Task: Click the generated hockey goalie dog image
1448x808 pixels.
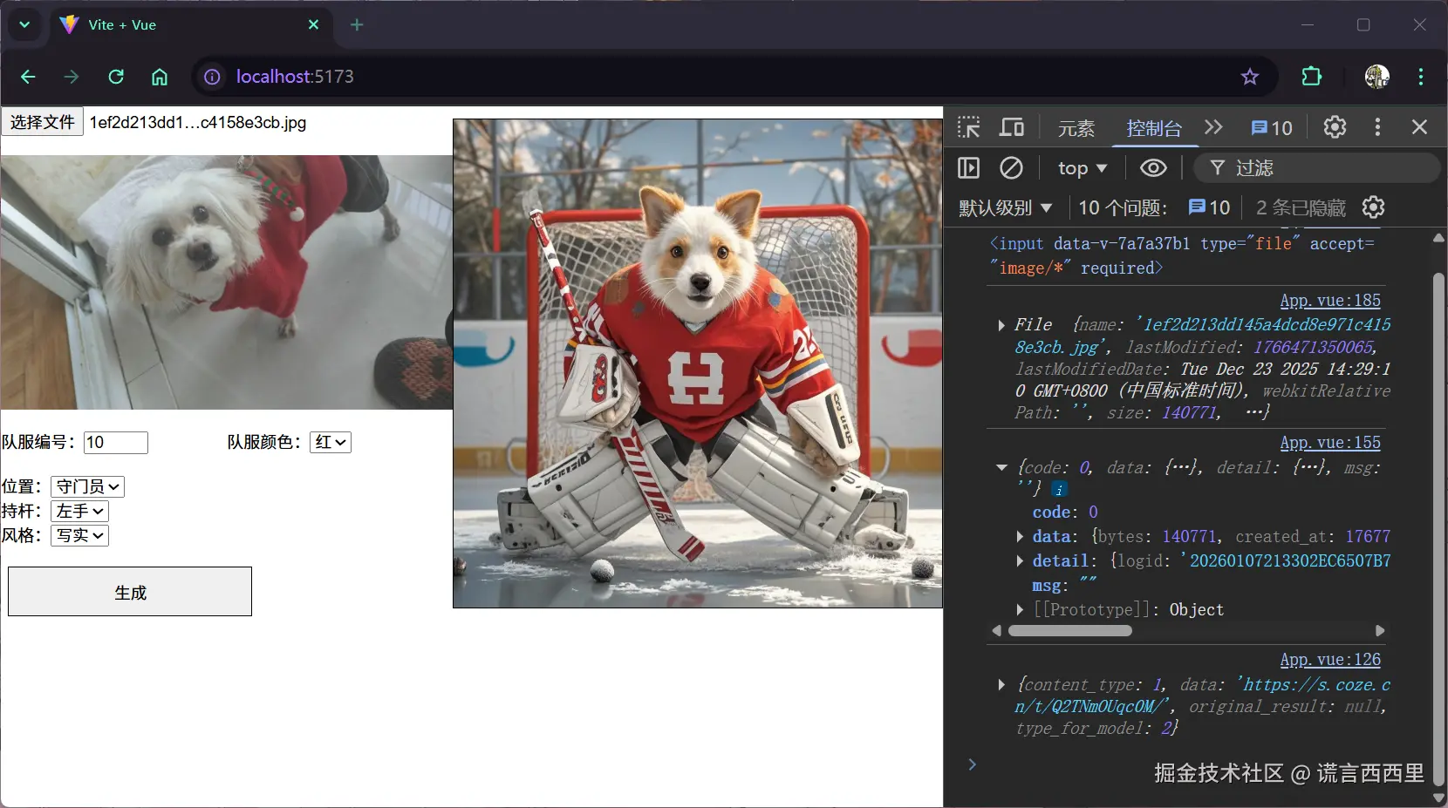Action: [x=698, y=363]
